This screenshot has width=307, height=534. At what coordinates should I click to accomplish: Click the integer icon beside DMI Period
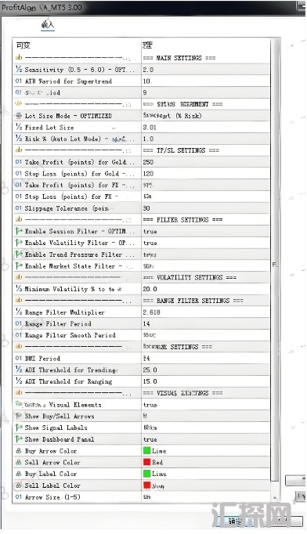coord(19,359)
